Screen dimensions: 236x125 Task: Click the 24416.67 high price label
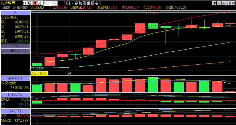pyautogui.click(x=152, y=13)
